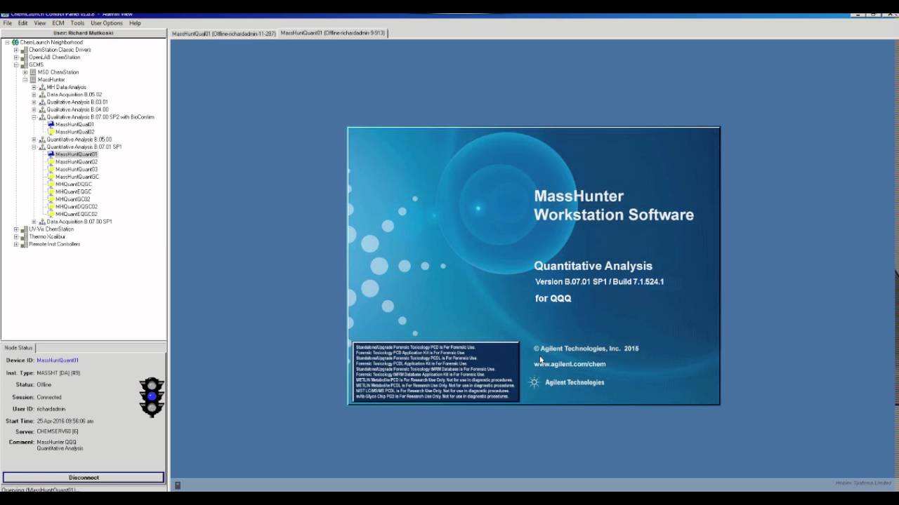Screen dimensions: 899x505
Task: Click the server value CHEMSERV60 [6]
Action: coord(58,431)
